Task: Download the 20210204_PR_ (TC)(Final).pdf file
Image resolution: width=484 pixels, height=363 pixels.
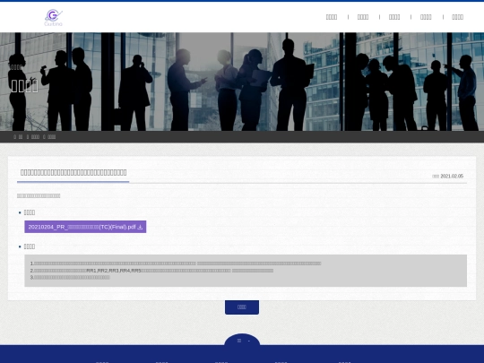Action: point(85,227)
